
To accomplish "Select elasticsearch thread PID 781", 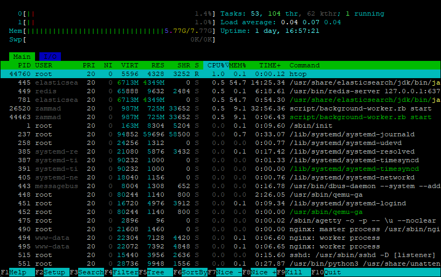I will click(220, 100).
